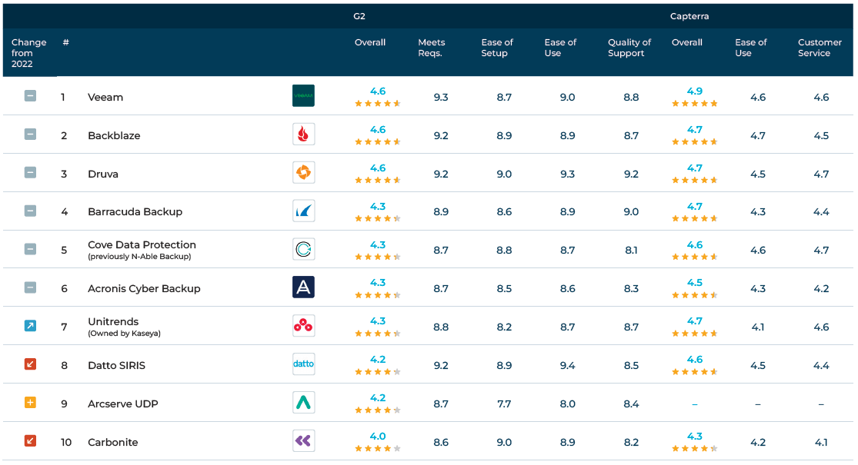Image resolution: width=858 pixels, height=465 pixels.
Task: Click the no-change indicator for Veeam
Action: (30, 95)
